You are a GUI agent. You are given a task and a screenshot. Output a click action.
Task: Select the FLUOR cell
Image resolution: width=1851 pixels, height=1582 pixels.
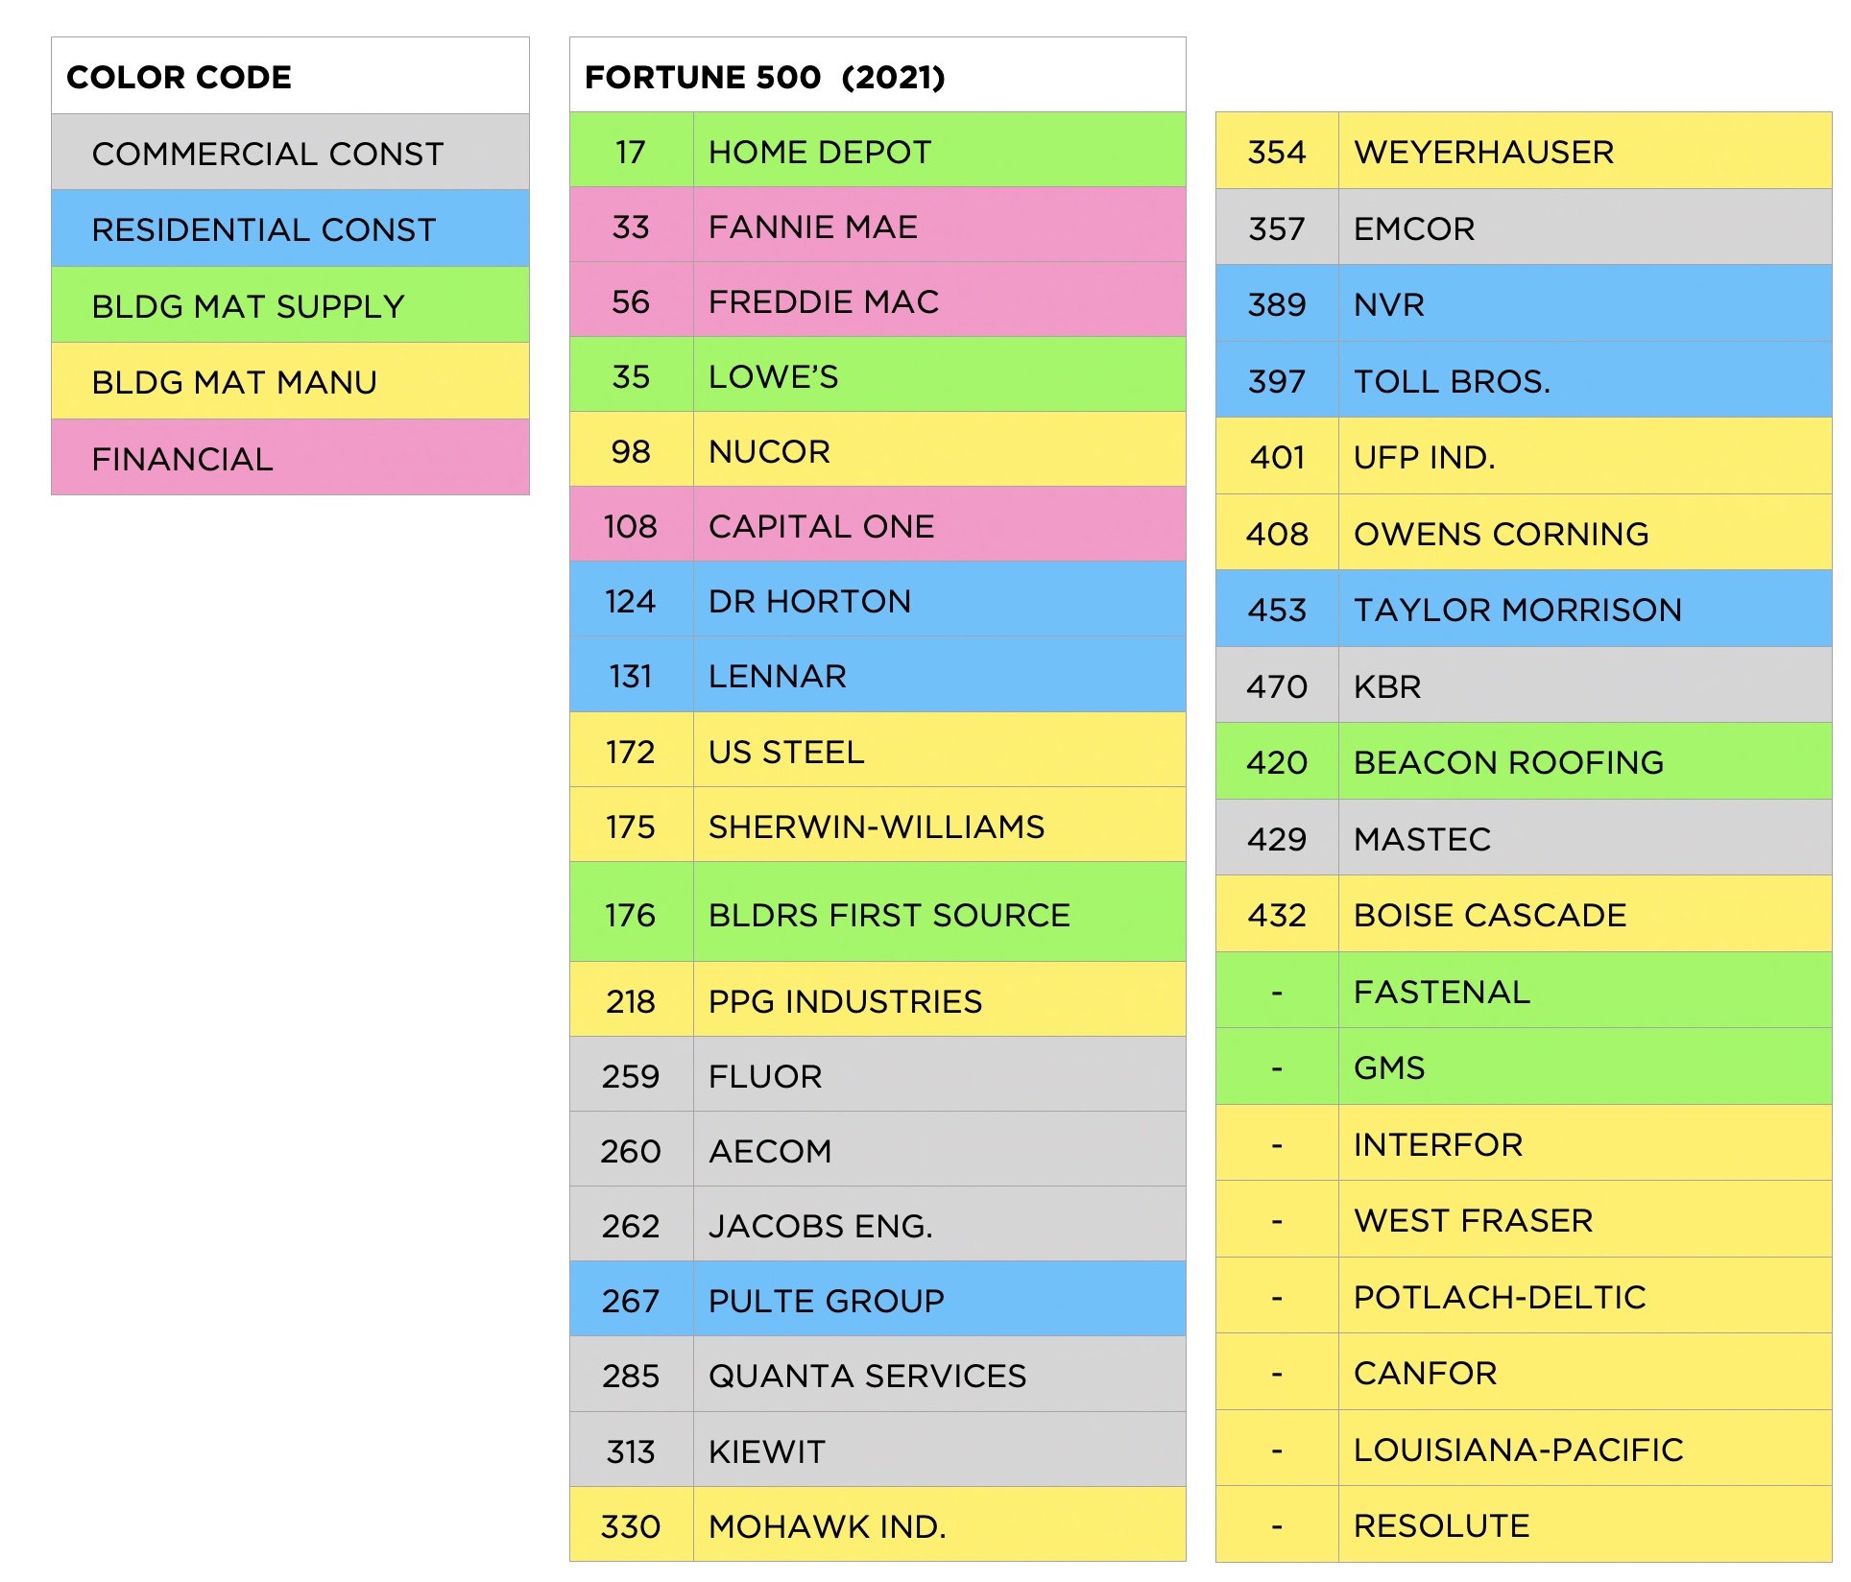(x=939, y=1074)
